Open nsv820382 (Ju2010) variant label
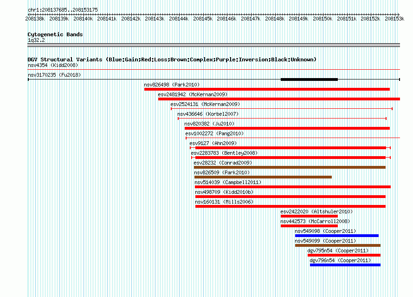The width and height of the screenshot is (413, 297). [209, 124]
